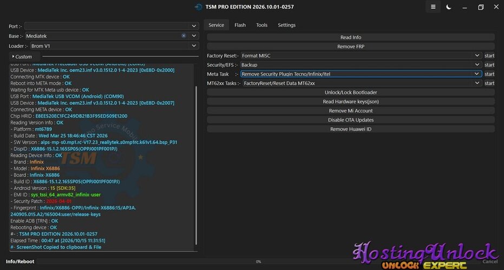
Task: Click the Reboot into META mode : OK line
Action: [41, 83]
